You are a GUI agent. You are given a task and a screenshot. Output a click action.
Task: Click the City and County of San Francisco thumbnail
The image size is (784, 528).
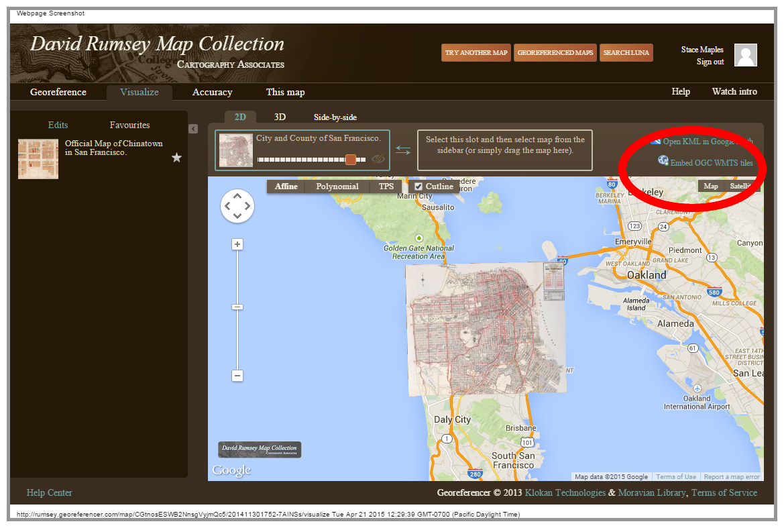236,150
